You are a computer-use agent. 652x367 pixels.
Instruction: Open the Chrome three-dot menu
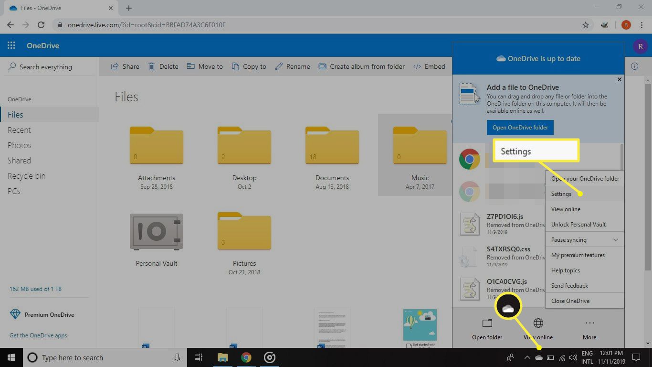tap(641, 25)
